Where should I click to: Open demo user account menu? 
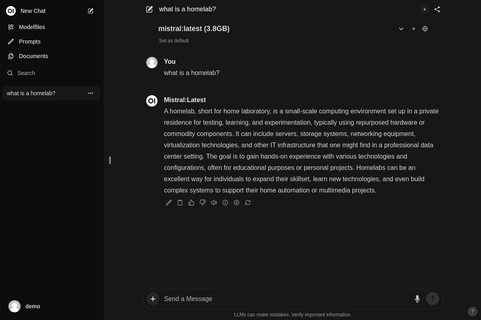(x=52, y=306)
